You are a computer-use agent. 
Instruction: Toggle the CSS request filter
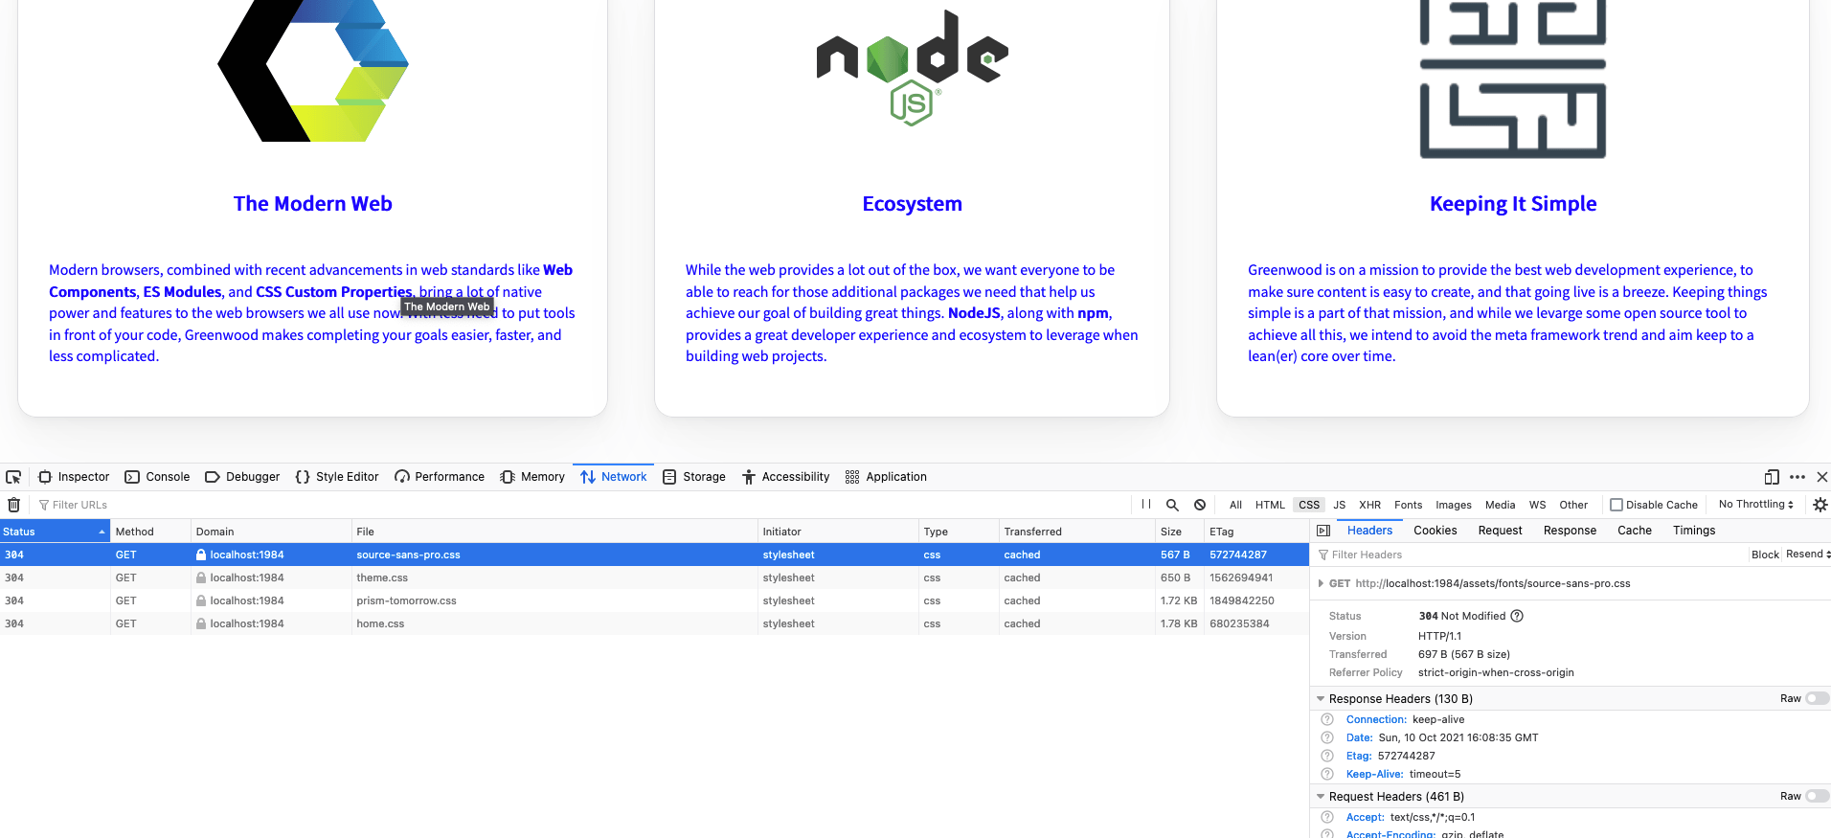pos(1309,505)
